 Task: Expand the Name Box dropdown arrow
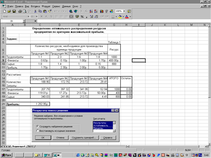tap(24, 21)
